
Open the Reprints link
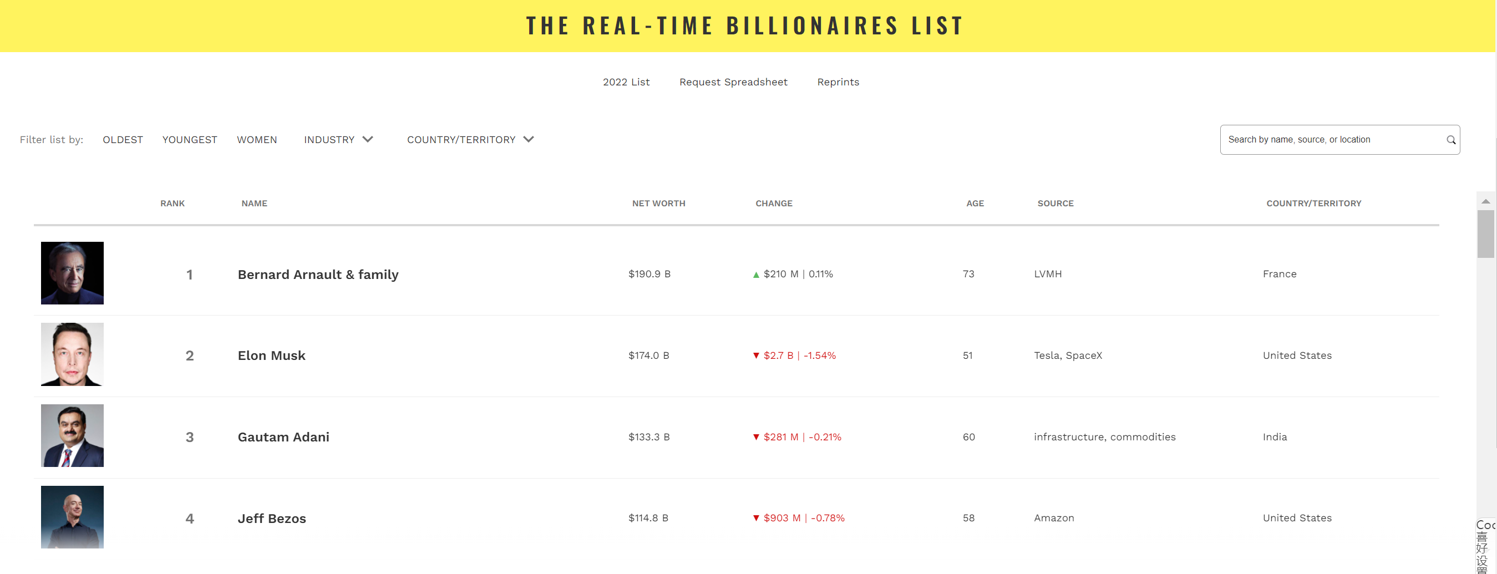[x=838, y=82]
